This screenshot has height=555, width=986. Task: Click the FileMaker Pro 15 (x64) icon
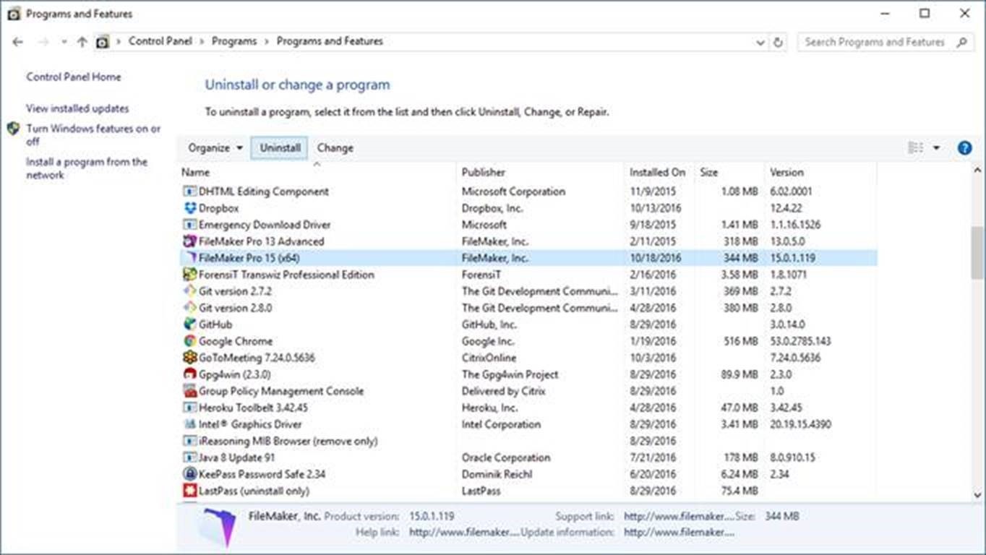[x=189, y=258]
